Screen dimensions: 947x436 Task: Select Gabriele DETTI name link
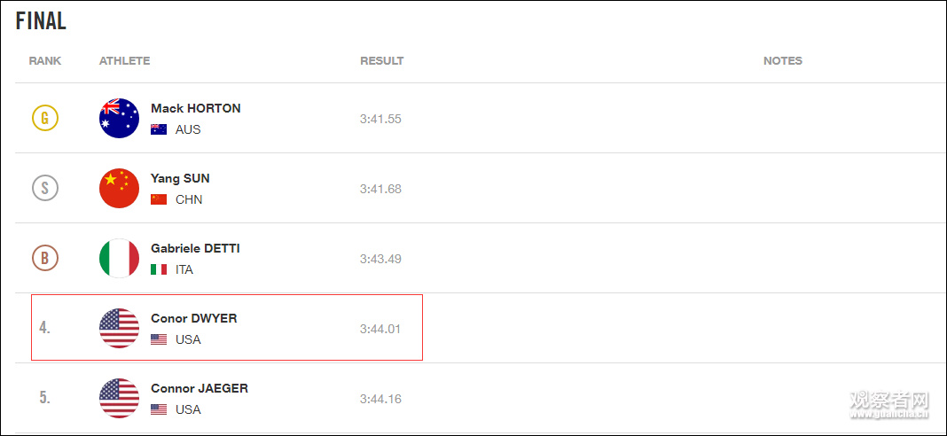(x=195, y=248)
